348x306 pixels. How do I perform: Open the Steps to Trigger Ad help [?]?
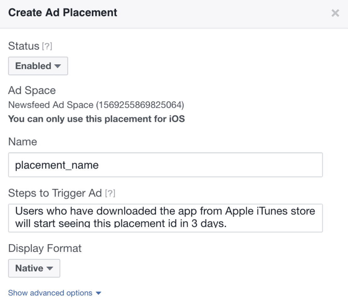(x=110, y=193)
